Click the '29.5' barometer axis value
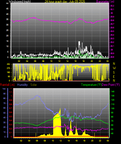 [x=112, y=31]
